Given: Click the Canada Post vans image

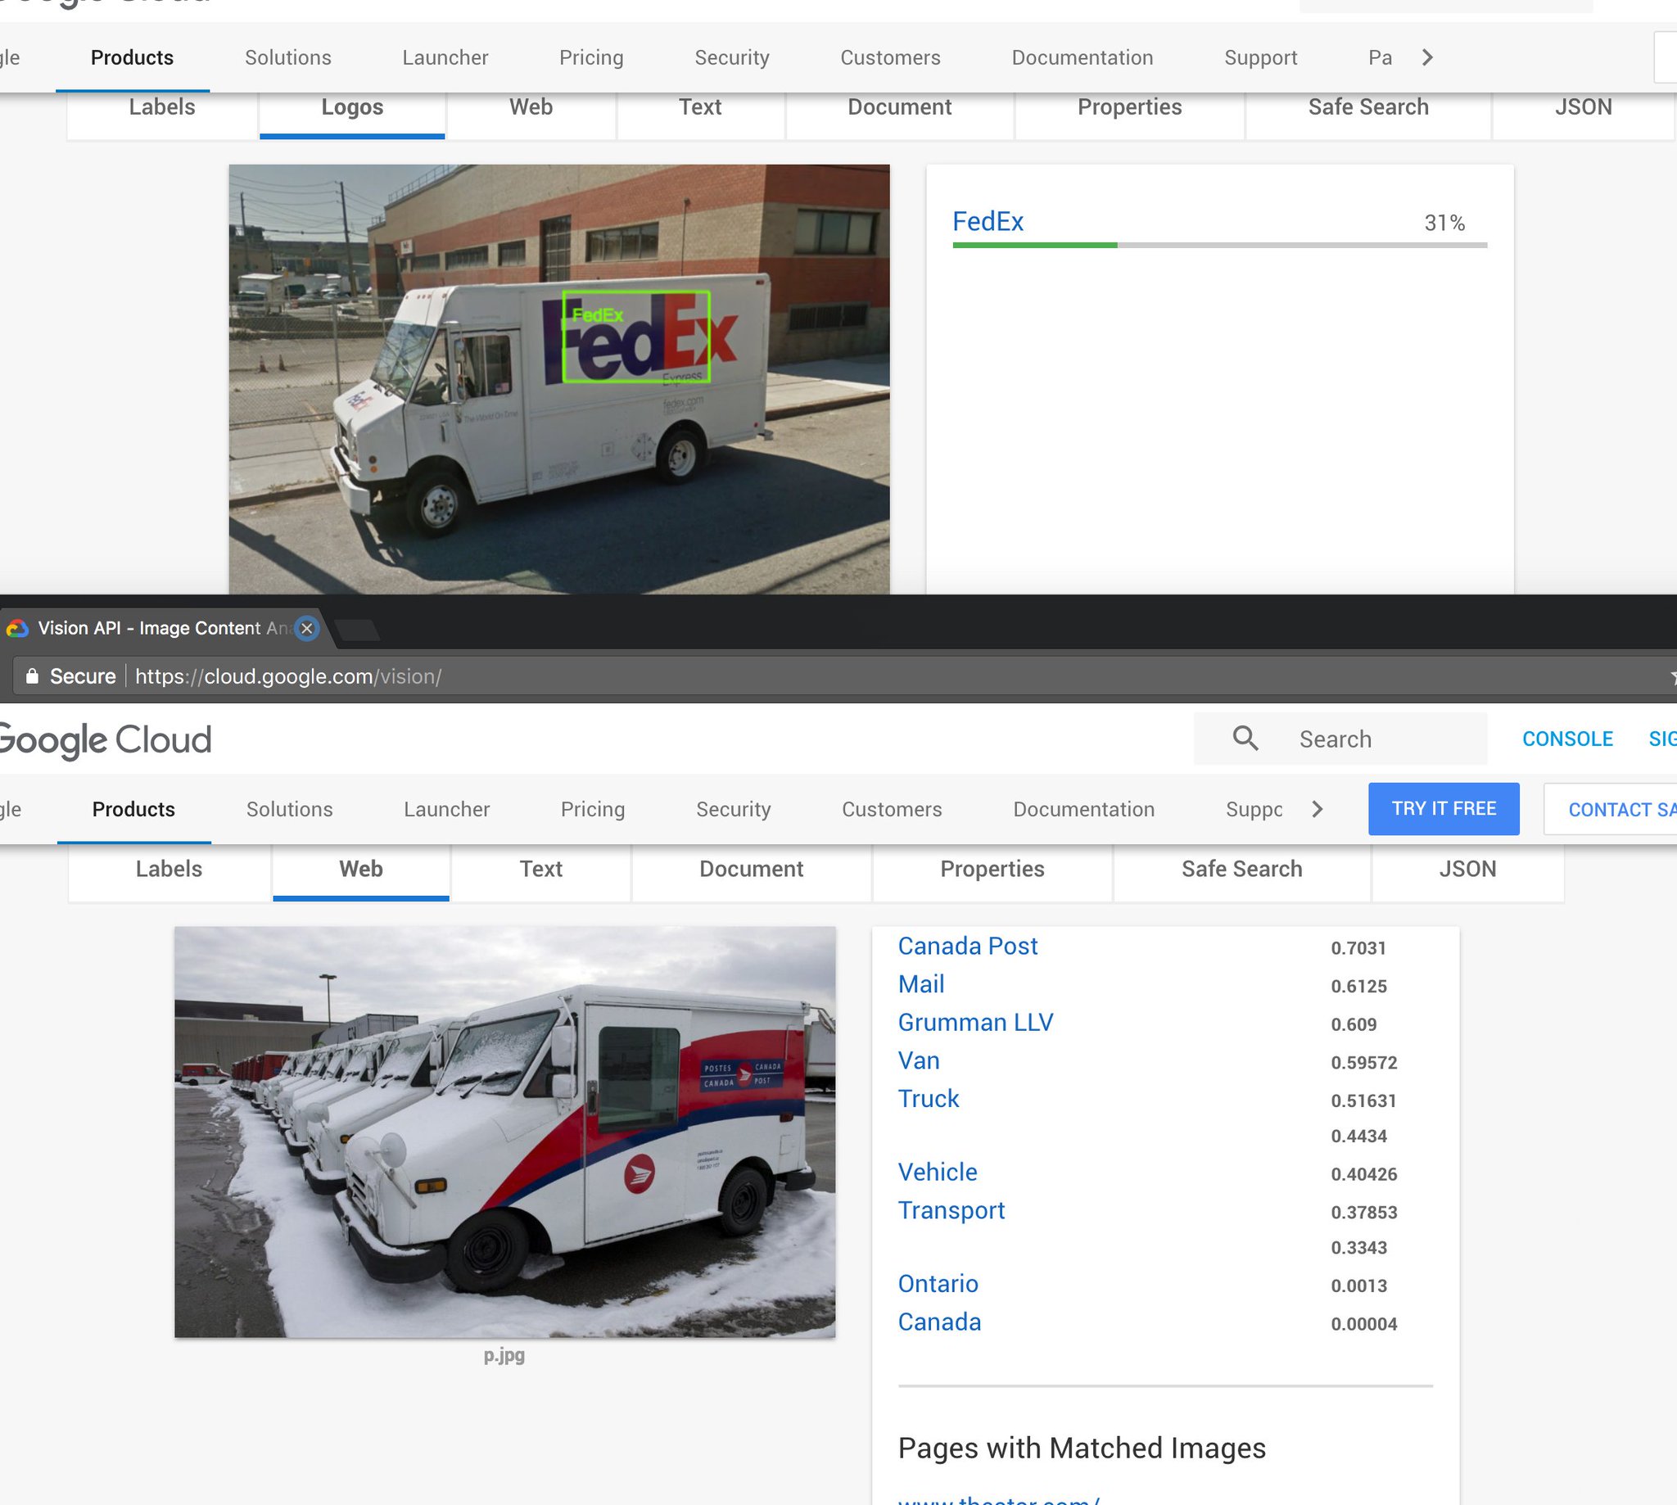Looking at the screenshot, I should click(504, 1132).
